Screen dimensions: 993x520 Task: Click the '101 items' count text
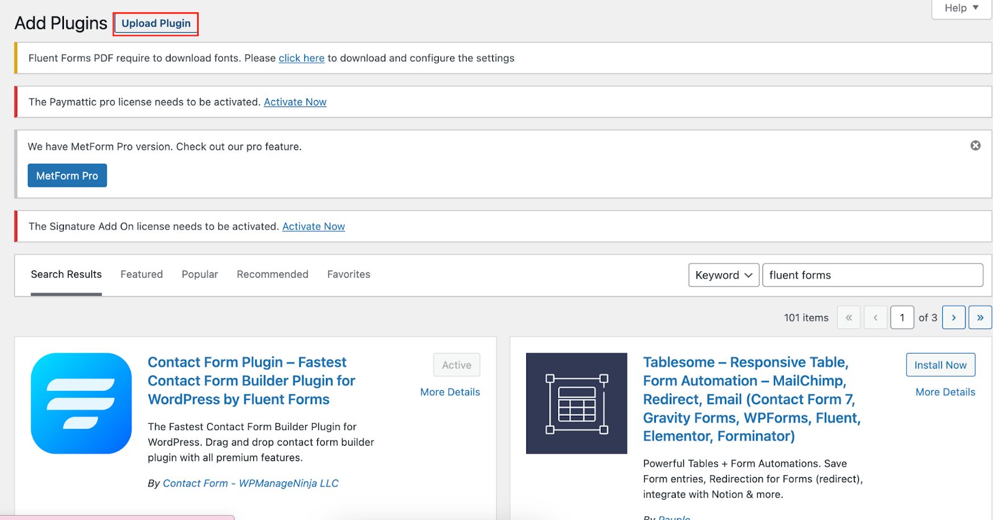point(806,318)
